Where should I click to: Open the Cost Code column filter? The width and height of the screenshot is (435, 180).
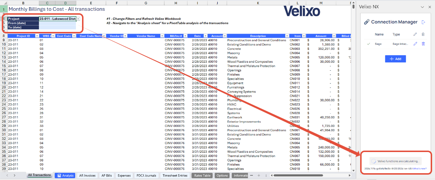click(x=74, y=36)
